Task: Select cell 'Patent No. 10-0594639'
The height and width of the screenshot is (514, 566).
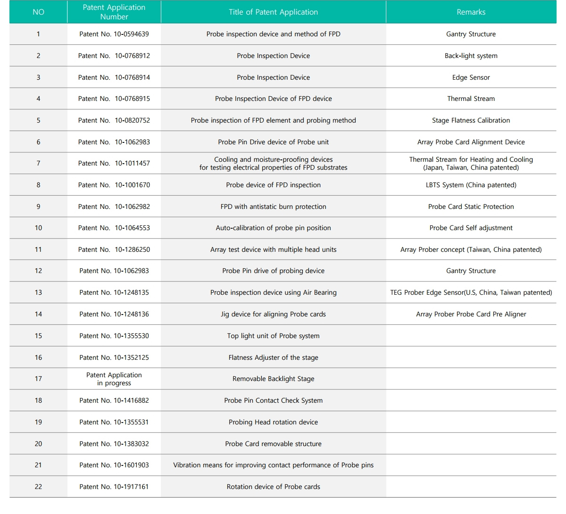Action: (114, 34)
